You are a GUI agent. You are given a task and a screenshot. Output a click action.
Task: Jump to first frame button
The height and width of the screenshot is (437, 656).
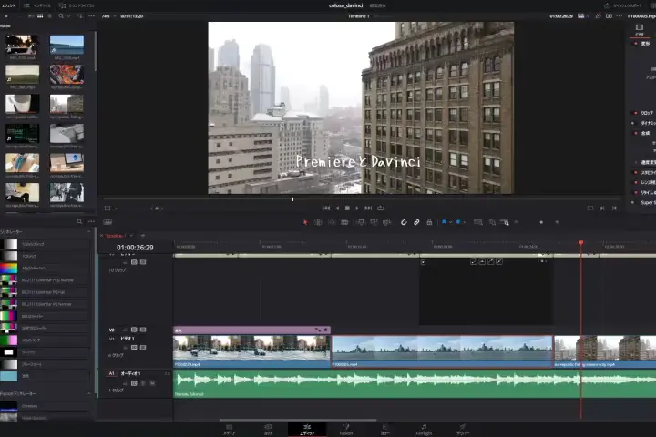326,208
